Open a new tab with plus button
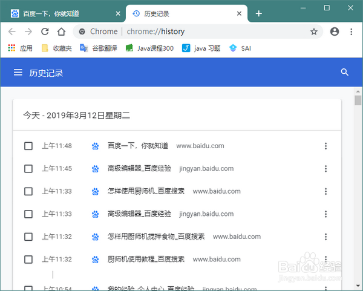The height and width of the screenshot is (291, 363). point(258,13)
